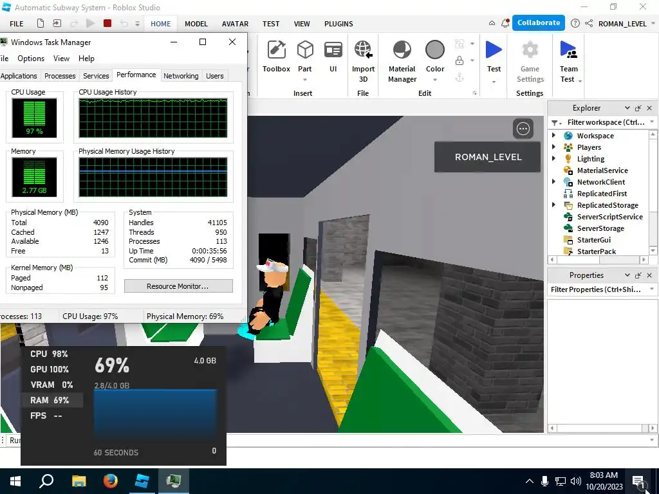
Task: Click the lock tool icon in Edit group
Action: click(459, 61)
